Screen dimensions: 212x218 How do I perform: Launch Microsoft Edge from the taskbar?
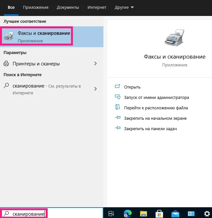pos(127,213)
